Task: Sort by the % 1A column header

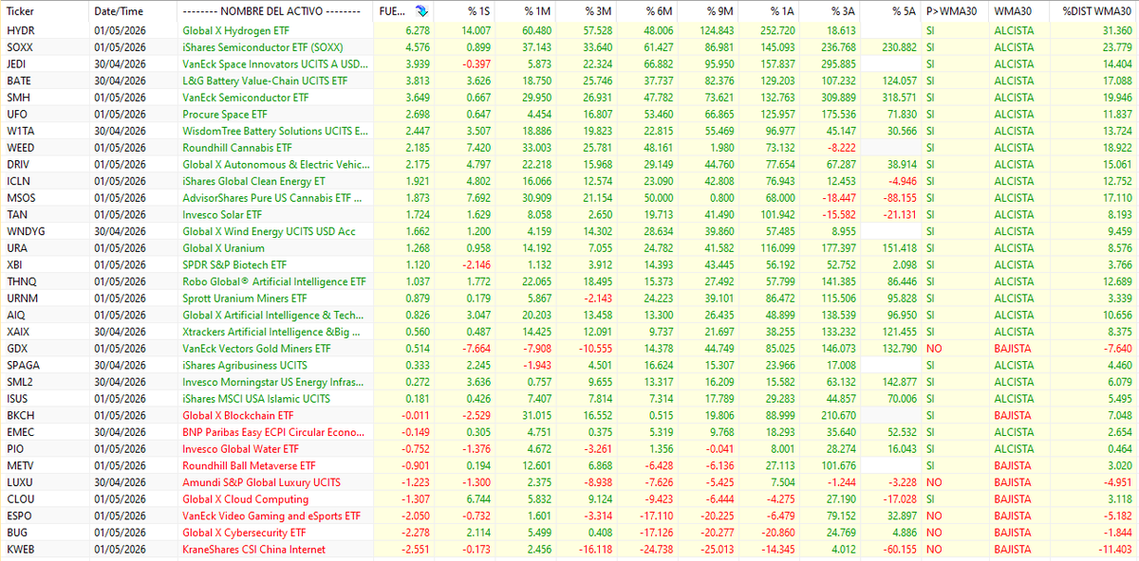Action: click(x=782, y=12)
